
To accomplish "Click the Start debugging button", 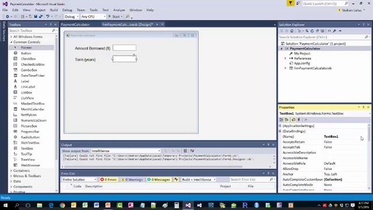I will [x=115, y=16].
